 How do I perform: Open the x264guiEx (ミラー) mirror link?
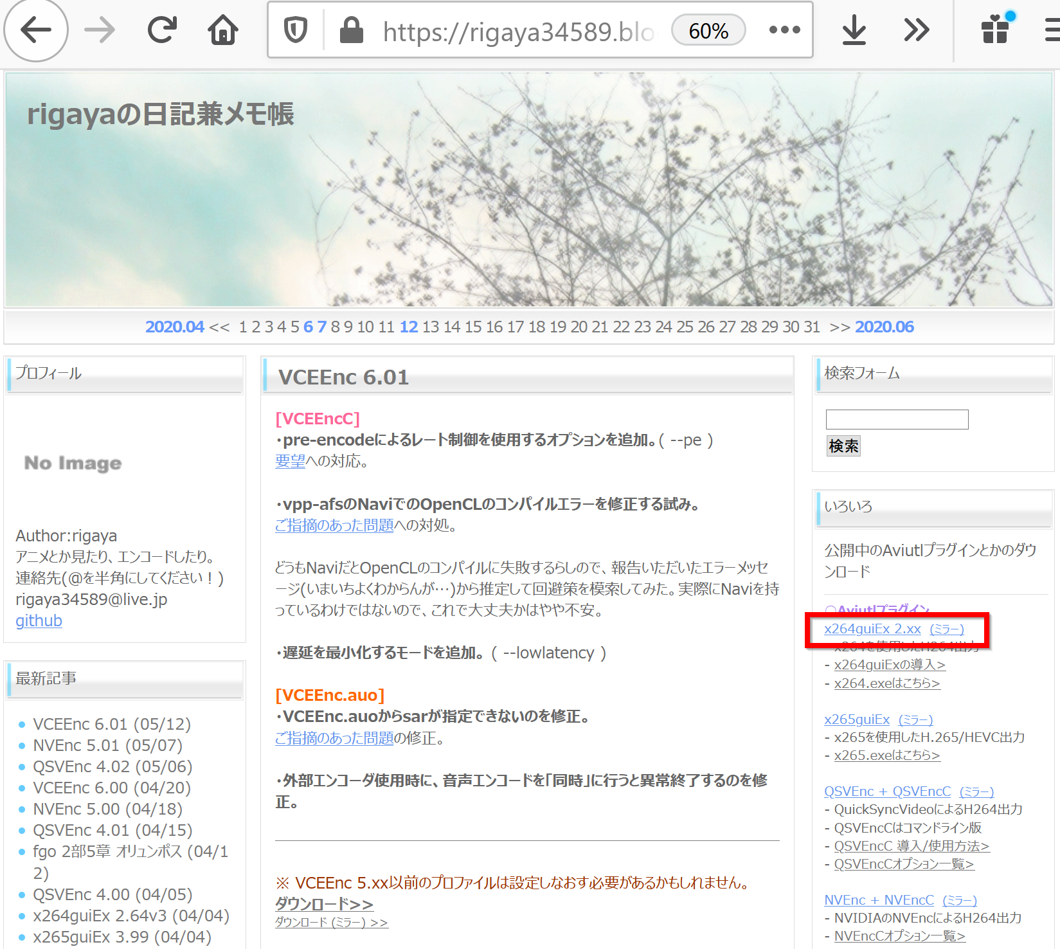[x=947, y=629]
